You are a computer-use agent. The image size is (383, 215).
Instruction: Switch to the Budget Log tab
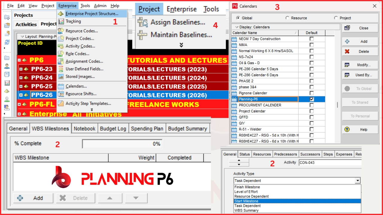click(x=113, y=129)
